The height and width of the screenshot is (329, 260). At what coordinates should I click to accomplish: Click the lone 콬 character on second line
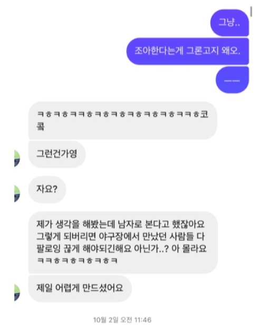coord(40,127)
